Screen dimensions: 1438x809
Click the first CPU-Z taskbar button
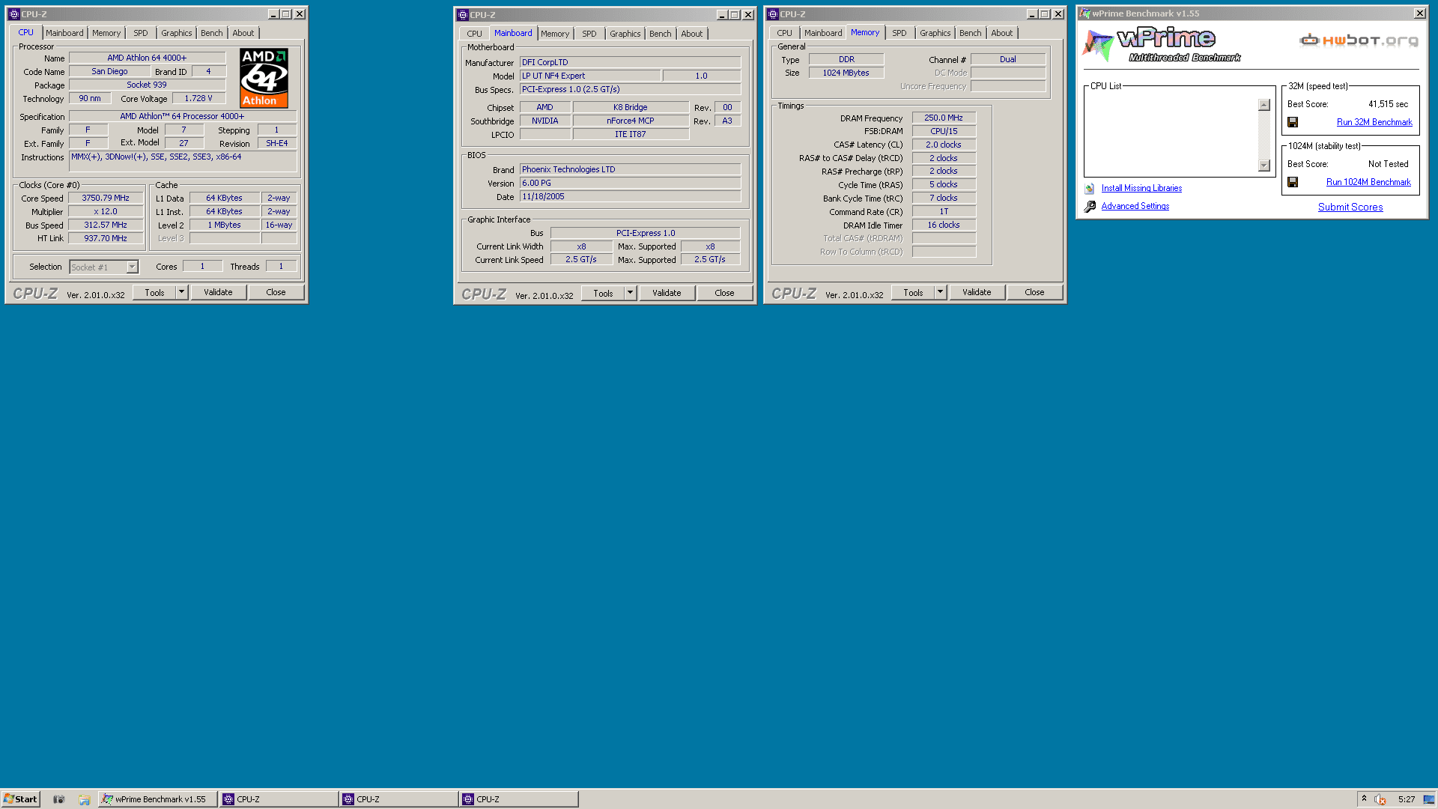pyautogui.click(x=278, y=799)
